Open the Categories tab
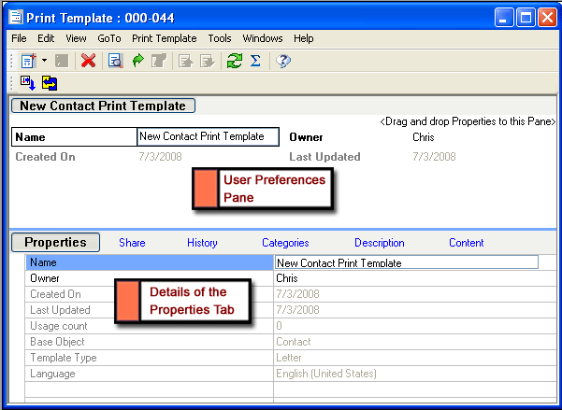The height and width of the screenshot is (410, 562). 285,243
